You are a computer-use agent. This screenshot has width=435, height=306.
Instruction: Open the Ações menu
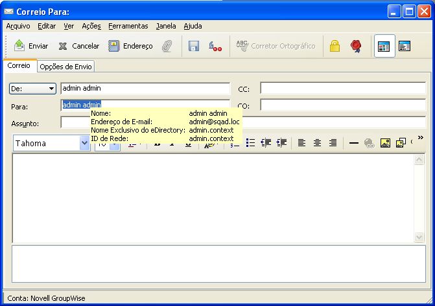[91, 26]
